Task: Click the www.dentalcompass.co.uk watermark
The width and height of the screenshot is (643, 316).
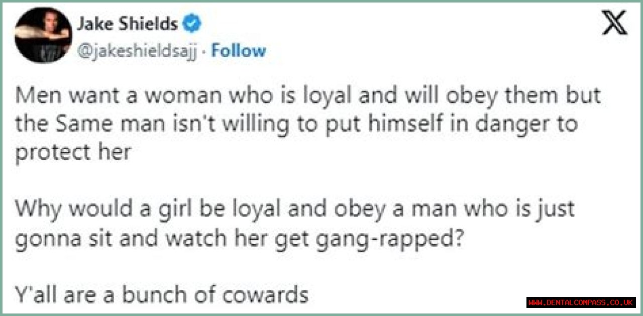Action: 581,302
